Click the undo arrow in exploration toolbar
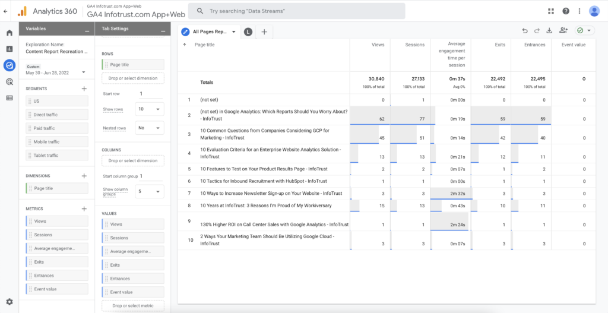Screen dimensions: 608x313 tap(524, 31)
